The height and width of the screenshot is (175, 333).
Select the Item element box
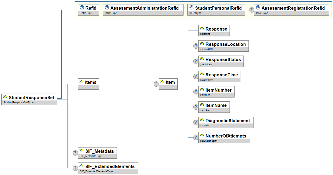click(x=168, y=82)
